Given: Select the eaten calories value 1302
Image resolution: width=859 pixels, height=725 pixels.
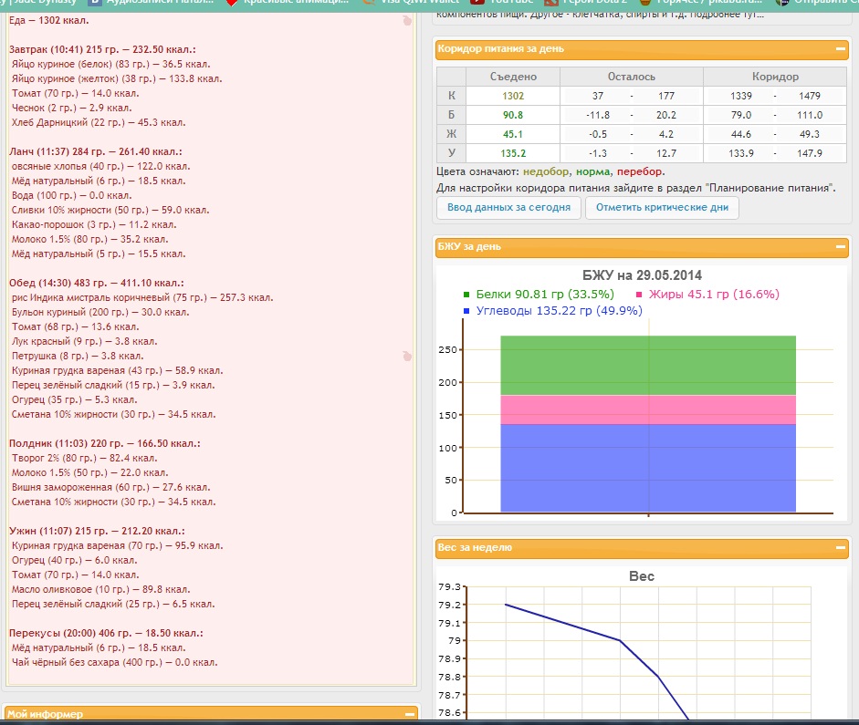Looking at the screenshot, I should click(x=513, y=96).
